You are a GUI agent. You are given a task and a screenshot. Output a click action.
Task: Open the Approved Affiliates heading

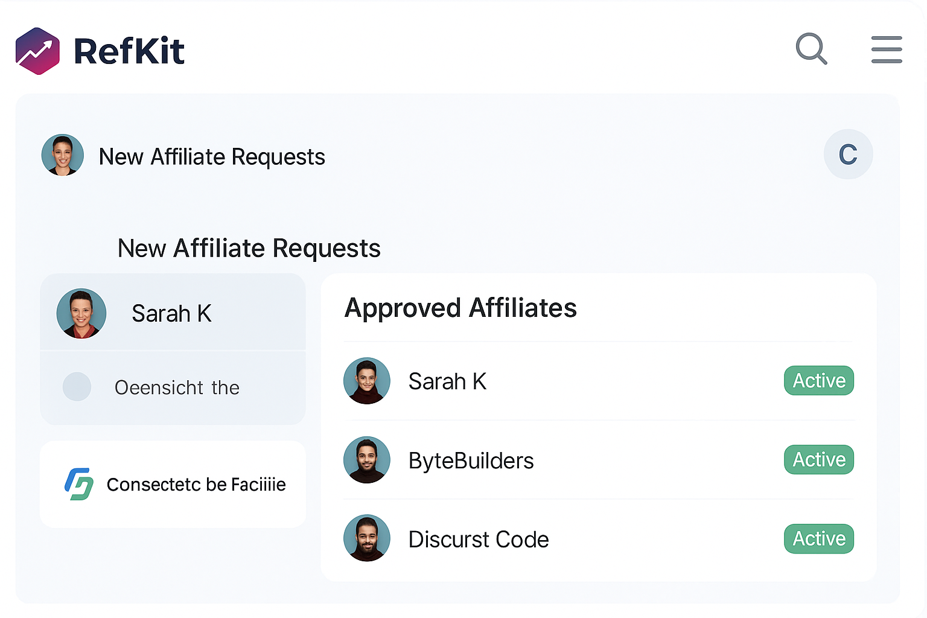pos(460,308)
